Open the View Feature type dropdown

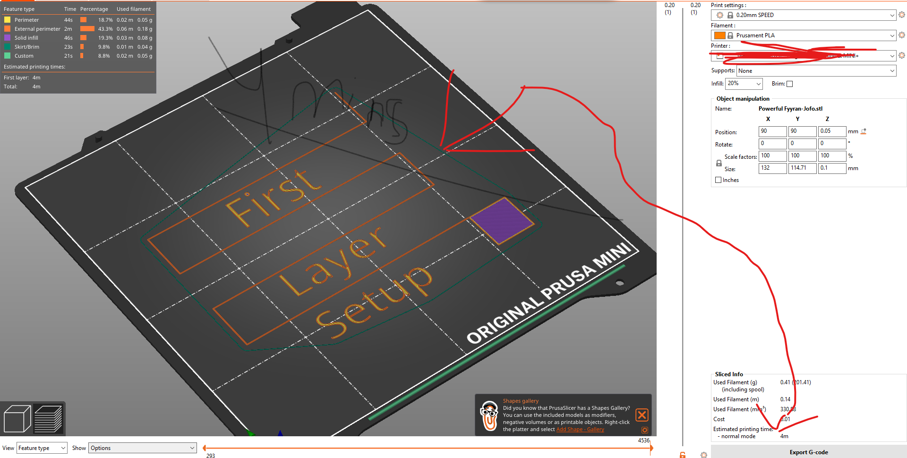(x=42, y=448)
